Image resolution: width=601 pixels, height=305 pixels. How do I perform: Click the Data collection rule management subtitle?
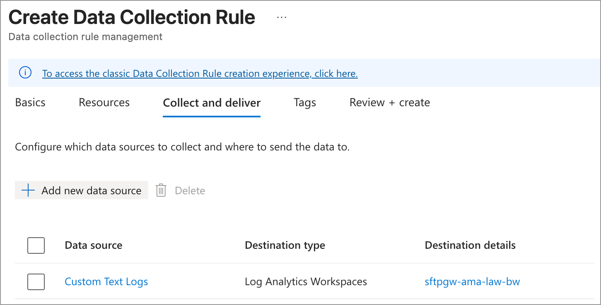coord(85,37)
